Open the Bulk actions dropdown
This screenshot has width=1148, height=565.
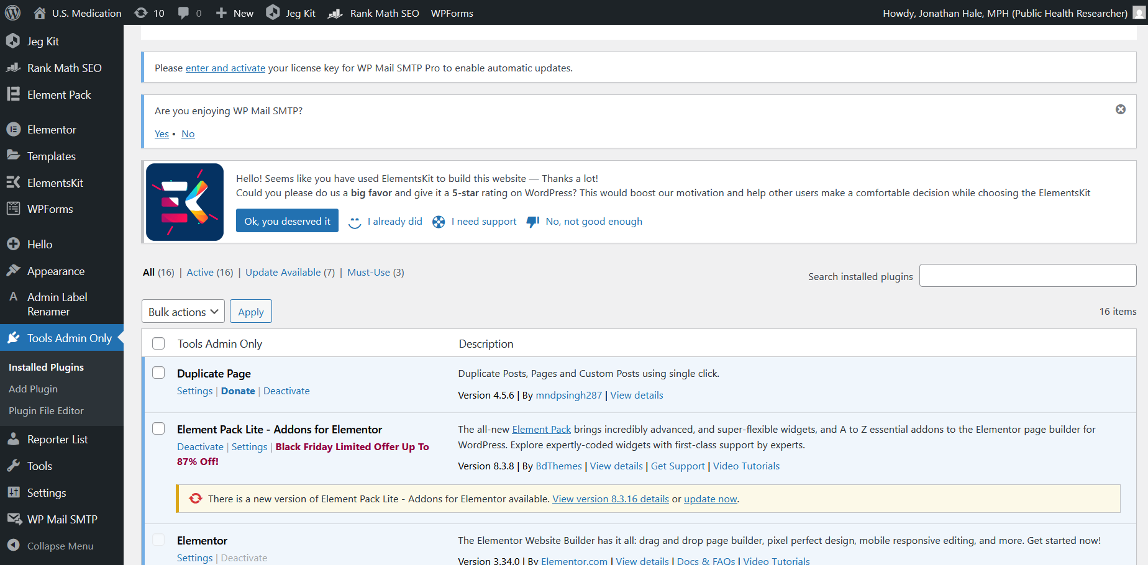pyautogui.click(x=183, y=312)
